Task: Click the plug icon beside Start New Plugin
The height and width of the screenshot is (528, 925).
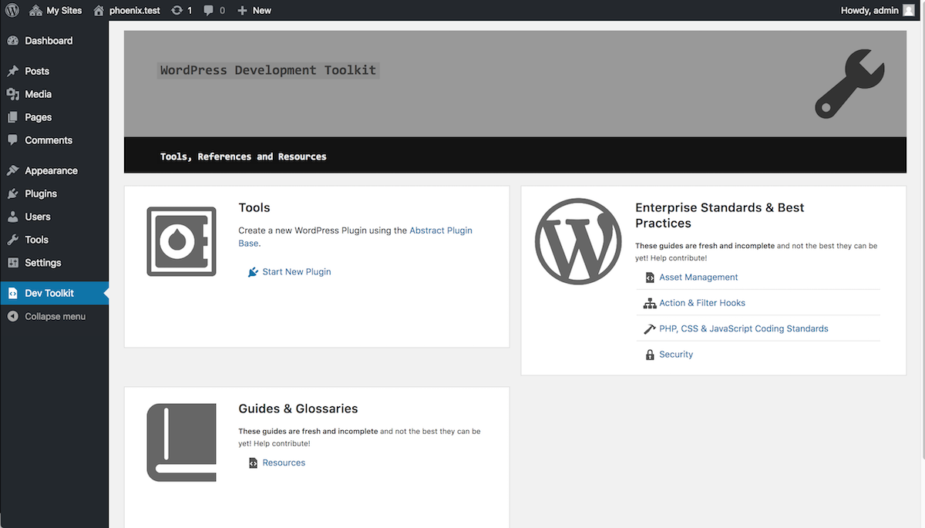Action: click(x=253, y=272)
